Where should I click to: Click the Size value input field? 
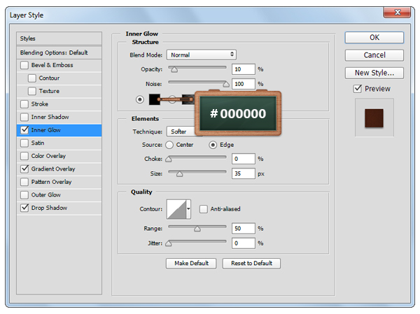point(243,173)
